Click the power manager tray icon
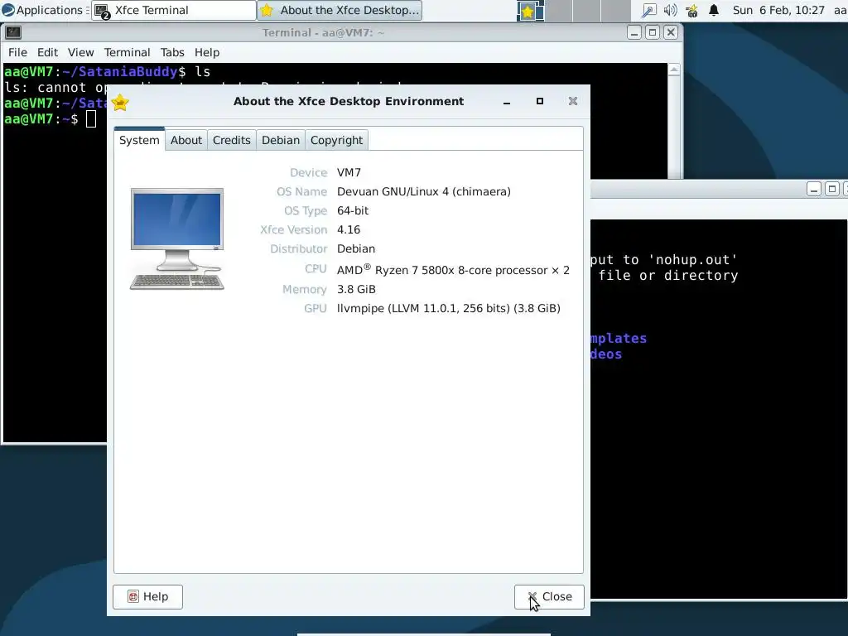This screenshot has height=636, width=848. pyautogui.click(x=691, y=10)
